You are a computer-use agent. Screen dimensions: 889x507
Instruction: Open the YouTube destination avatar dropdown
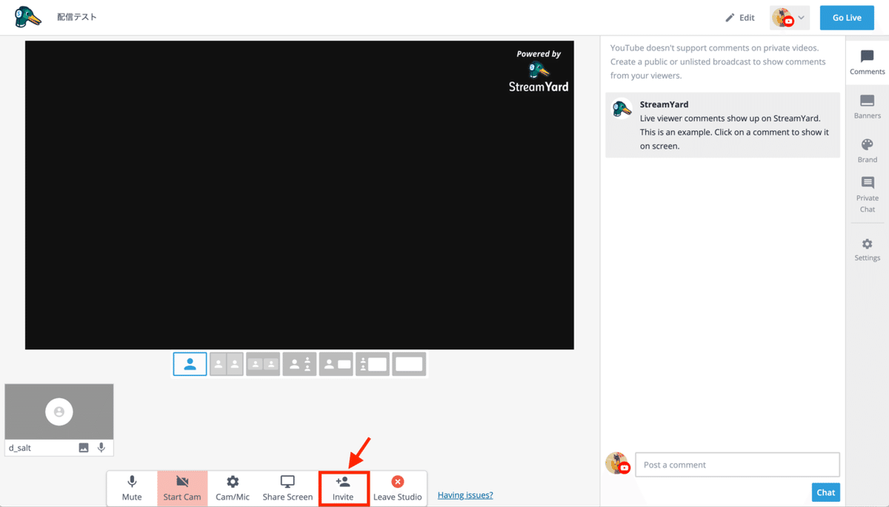(x=790, y=18)
